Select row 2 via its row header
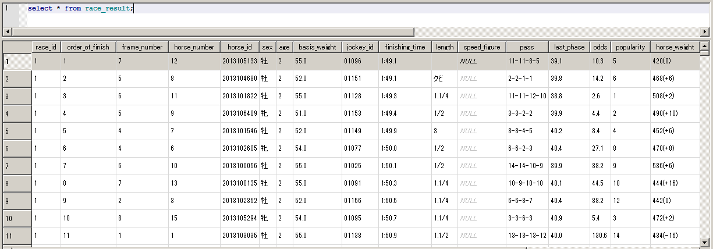Viewport: 713px width, 249px height. 17,79
